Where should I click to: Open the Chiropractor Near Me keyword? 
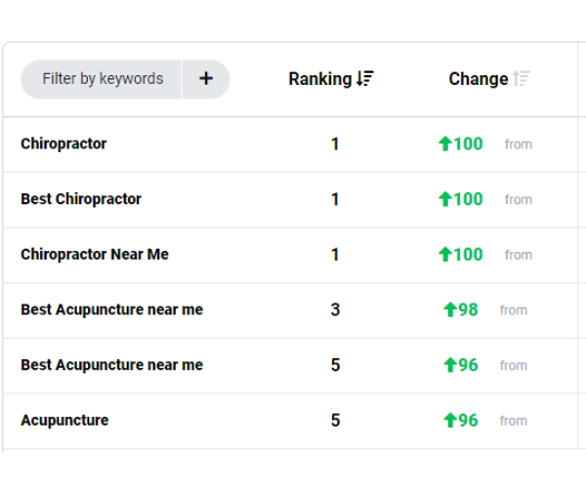(95, 255)
